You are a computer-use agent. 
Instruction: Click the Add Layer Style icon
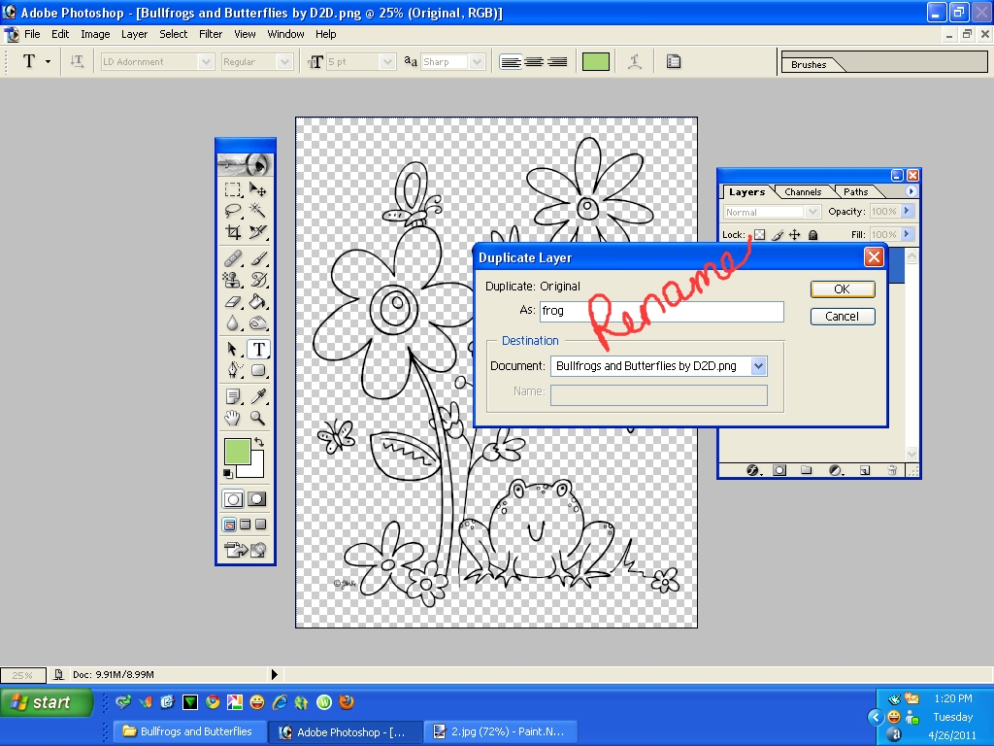(750, 469)
